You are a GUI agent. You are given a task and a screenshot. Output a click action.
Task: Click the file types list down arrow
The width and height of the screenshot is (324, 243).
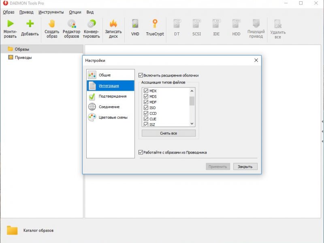pos(192,124)
